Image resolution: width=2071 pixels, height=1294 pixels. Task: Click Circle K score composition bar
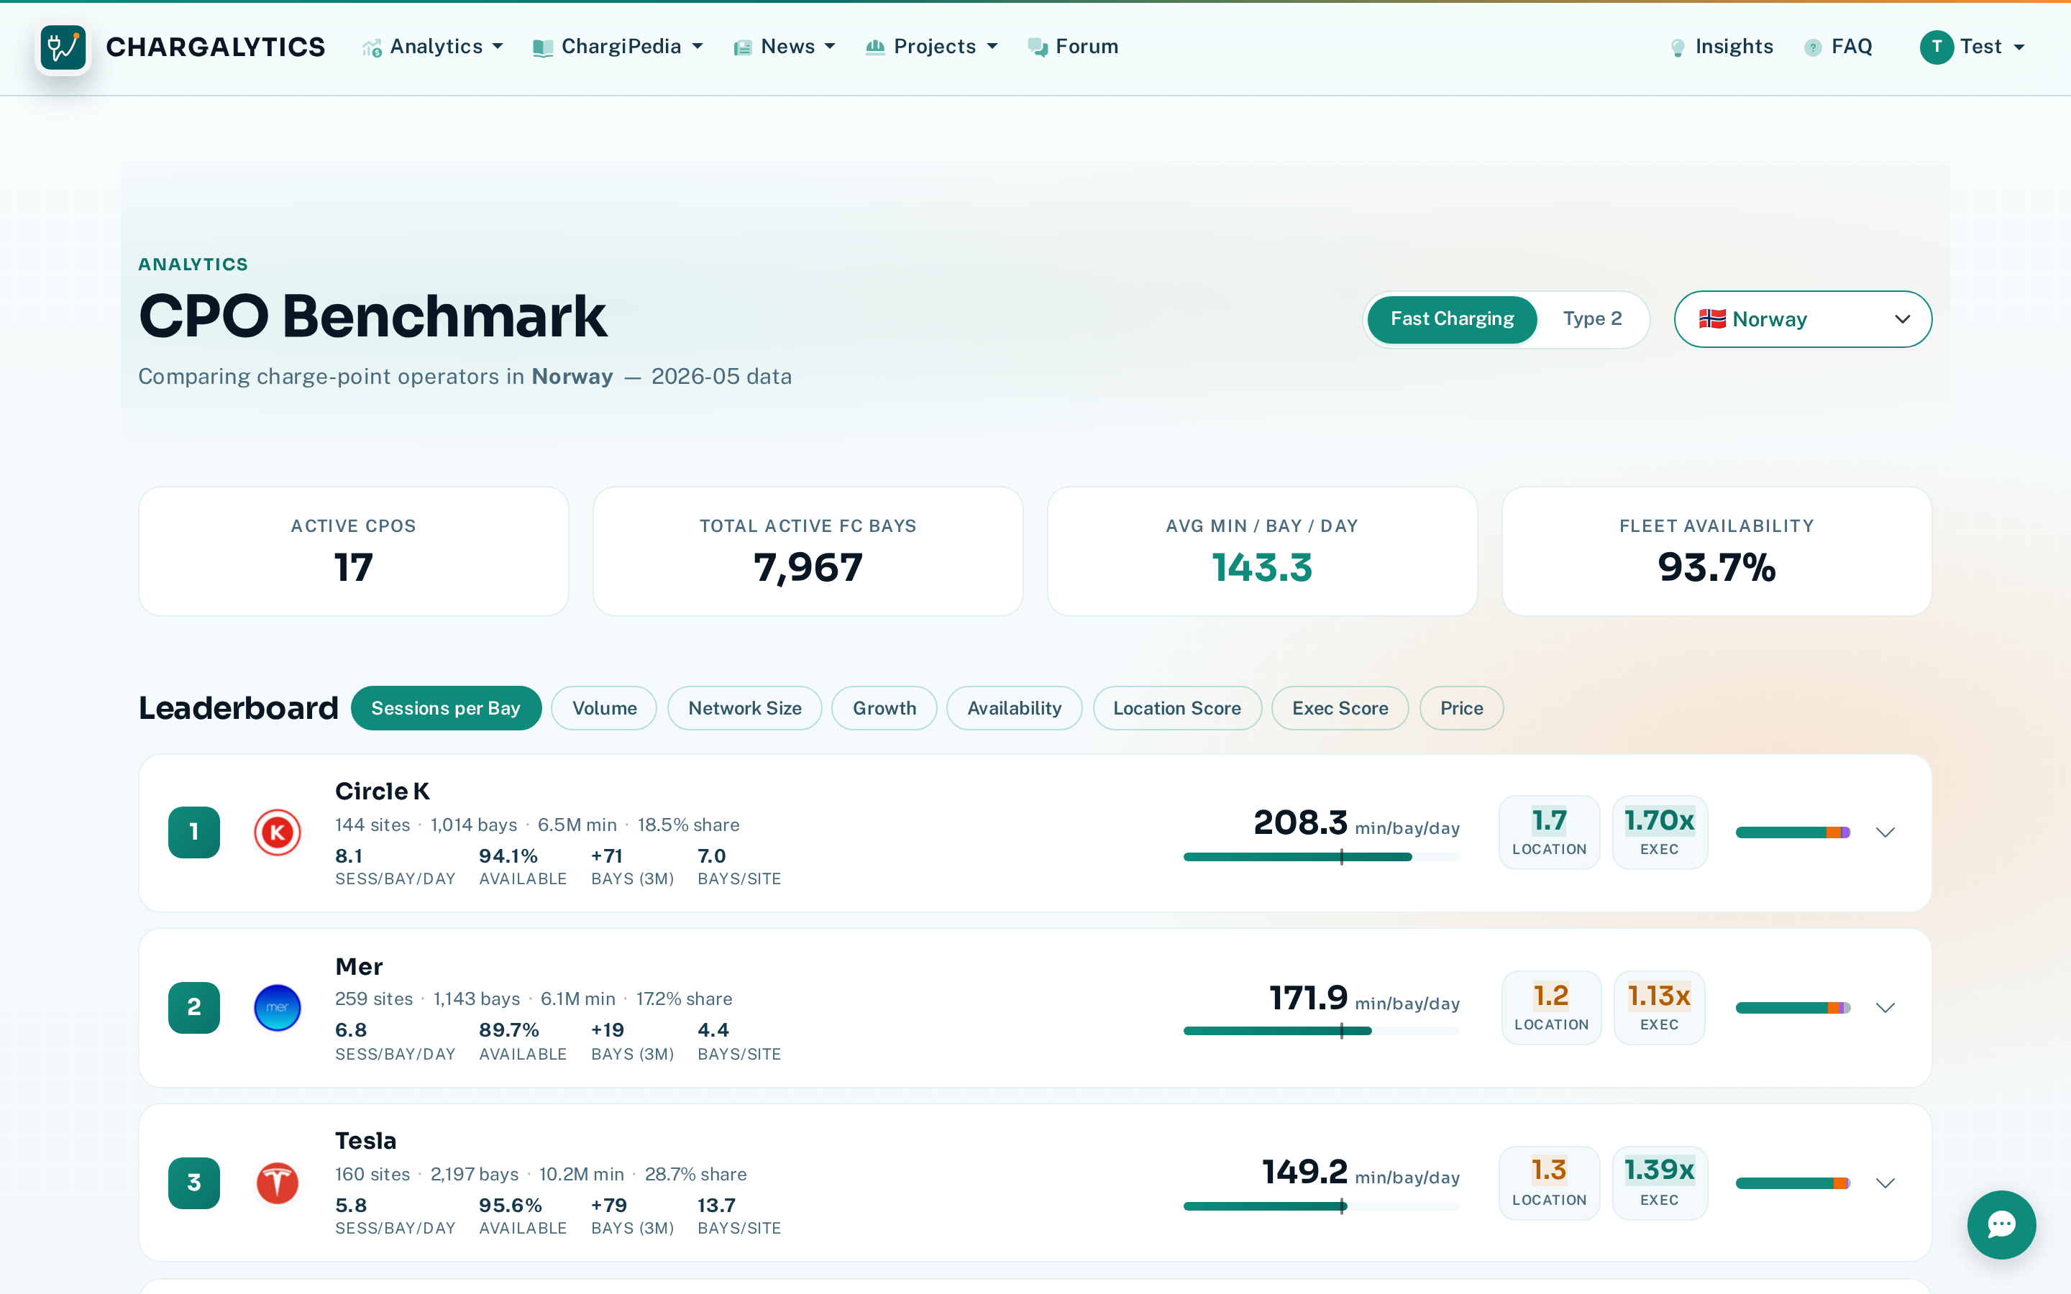click(x=1793, y=832)
